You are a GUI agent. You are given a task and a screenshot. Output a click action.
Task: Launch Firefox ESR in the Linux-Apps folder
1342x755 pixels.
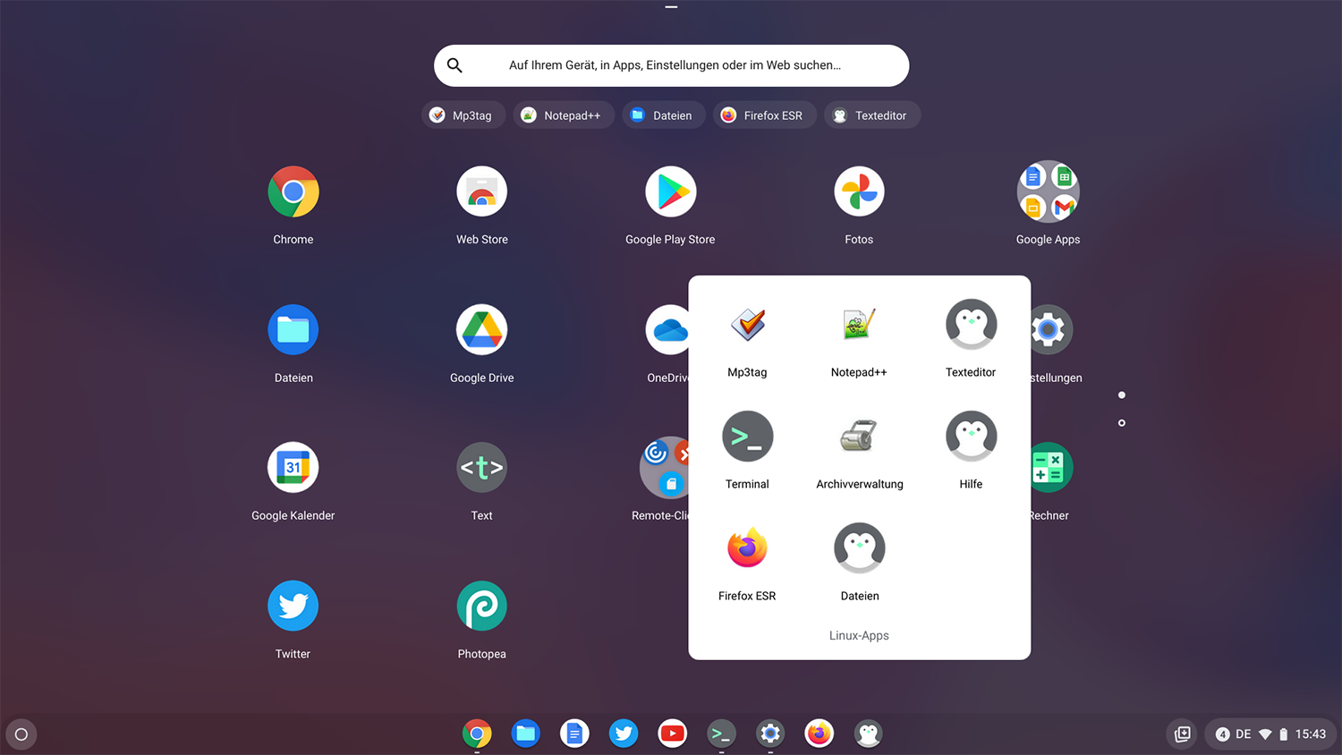click(x=747, y=547)
